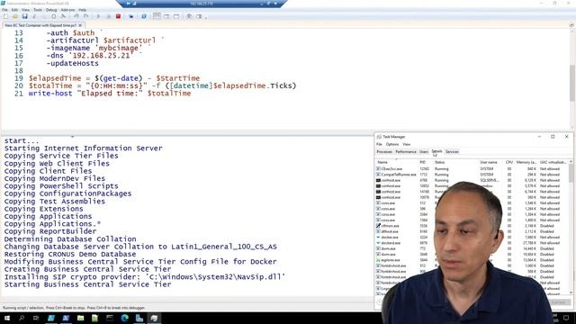Open the PowerShell ISE Help menu

(x=83, y=10)
